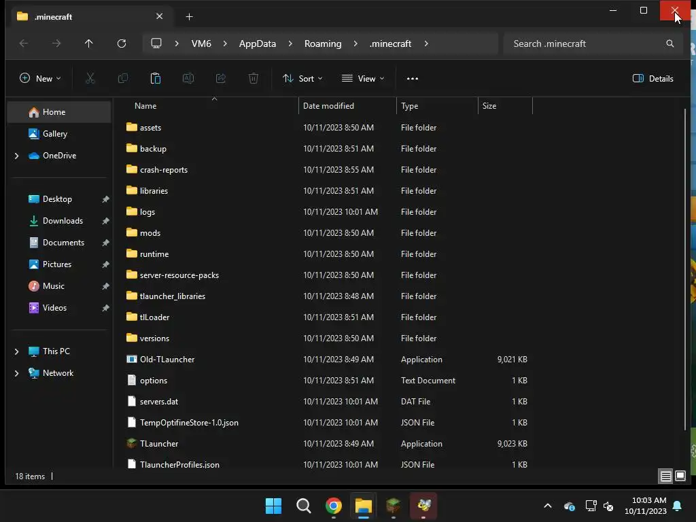696x522 pixels.
Task: Switch to details list view icon in status bar
Action: coord(665,476)
